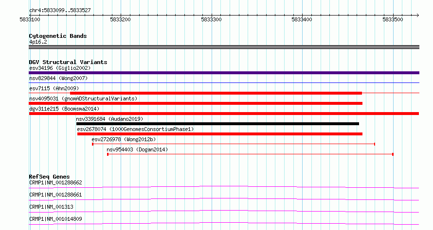Screen dimensions: 433x230
Task: Open variant label esv2678074 (1000GenomesConsortiumPhase1)
Action: point(135,129)
